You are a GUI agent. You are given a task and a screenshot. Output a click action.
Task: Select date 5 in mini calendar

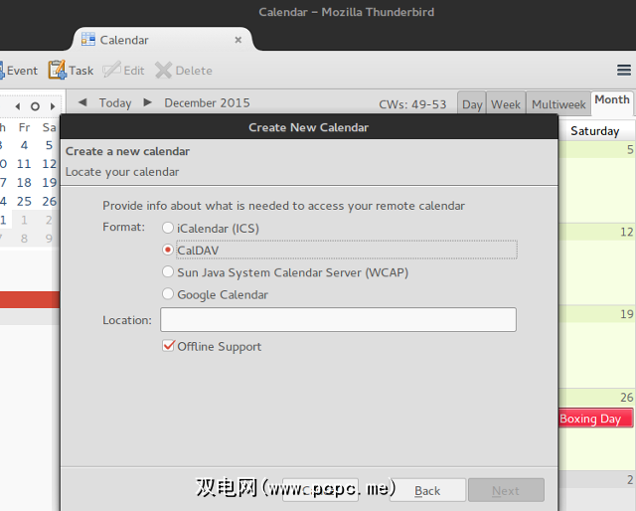click(x=49, y=145)
